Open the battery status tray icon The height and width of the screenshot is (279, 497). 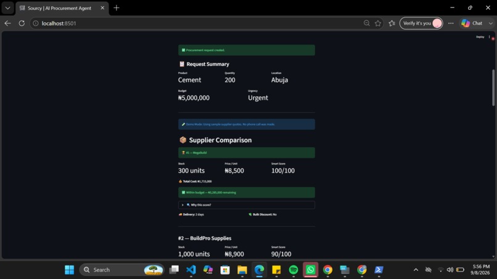[x=461, y=270]
